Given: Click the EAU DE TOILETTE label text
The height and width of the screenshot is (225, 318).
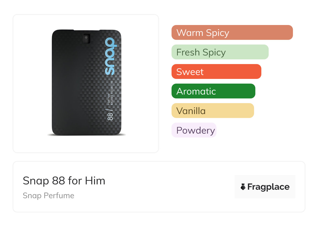Looking at the screenshot, I should pos(112,94).
